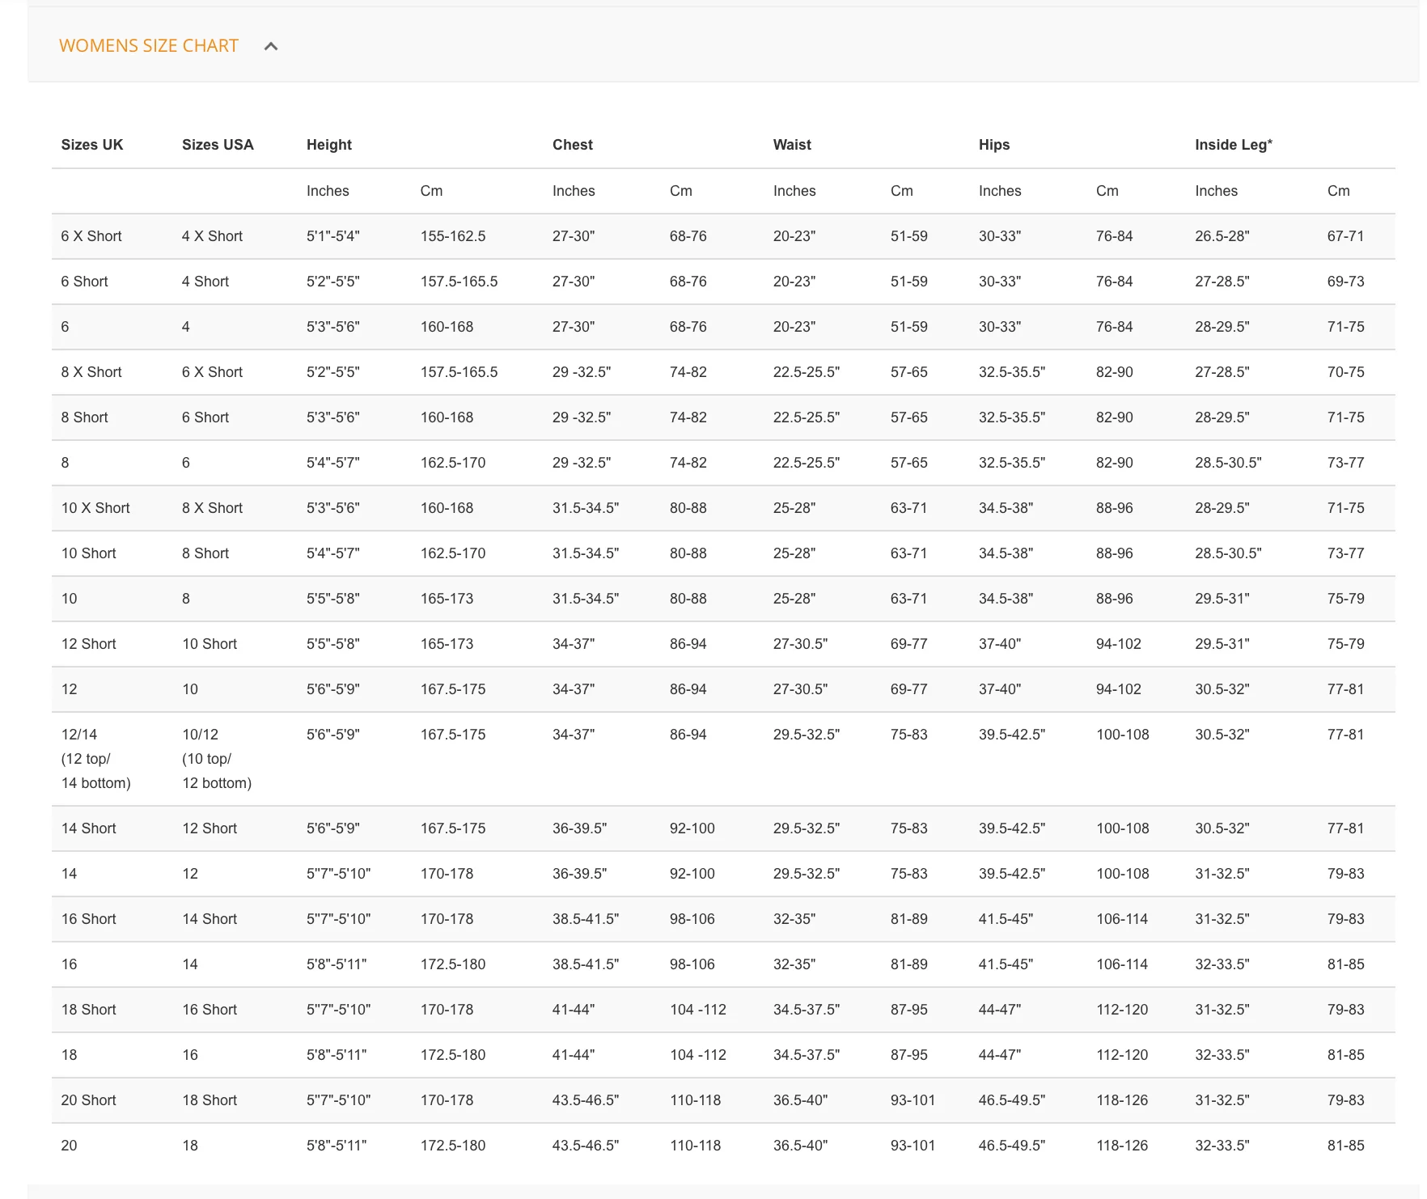Click waist 51-59 in 6 Short row
The image size is (1427, 1199).
909,282
